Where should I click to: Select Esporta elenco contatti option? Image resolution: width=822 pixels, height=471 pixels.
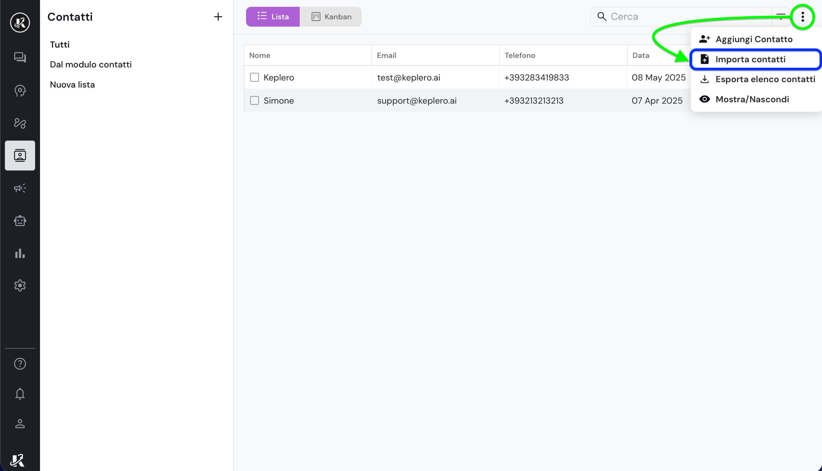click(x=765, y=79)
